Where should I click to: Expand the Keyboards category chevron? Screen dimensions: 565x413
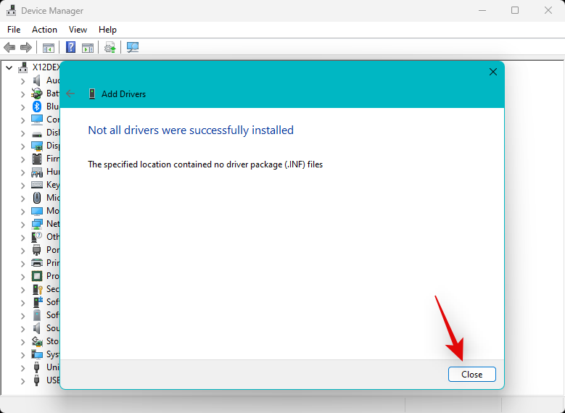coord(22,185)
